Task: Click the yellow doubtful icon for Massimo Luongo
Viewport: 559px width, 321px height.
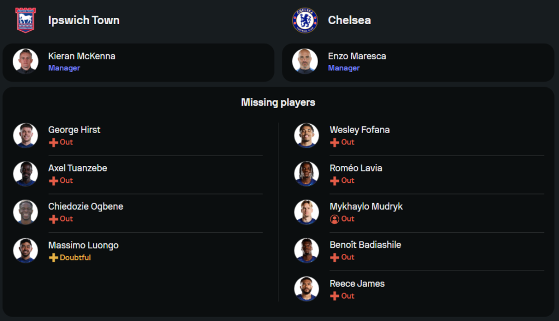Action: pyautogui.click(x=54, y=258)
